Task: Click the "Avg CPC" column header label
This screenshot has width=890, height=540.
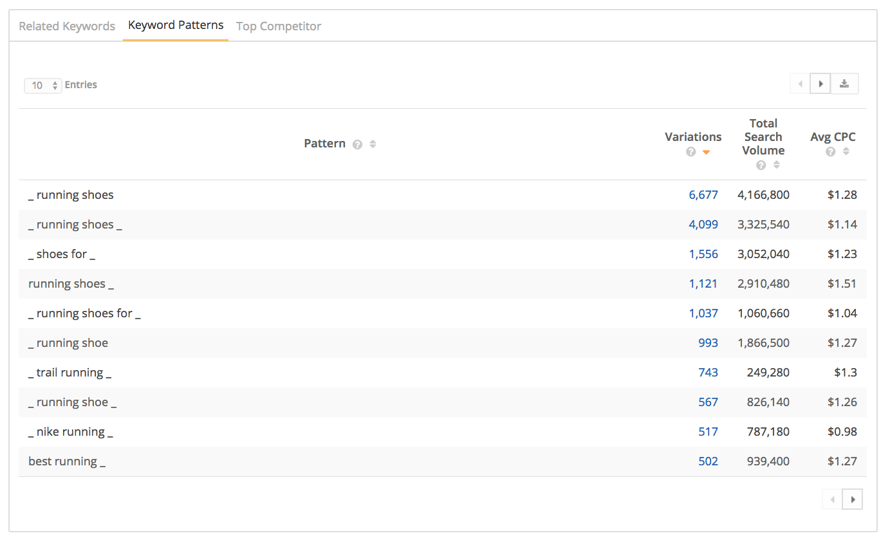Action: click(x=833, y=136)
